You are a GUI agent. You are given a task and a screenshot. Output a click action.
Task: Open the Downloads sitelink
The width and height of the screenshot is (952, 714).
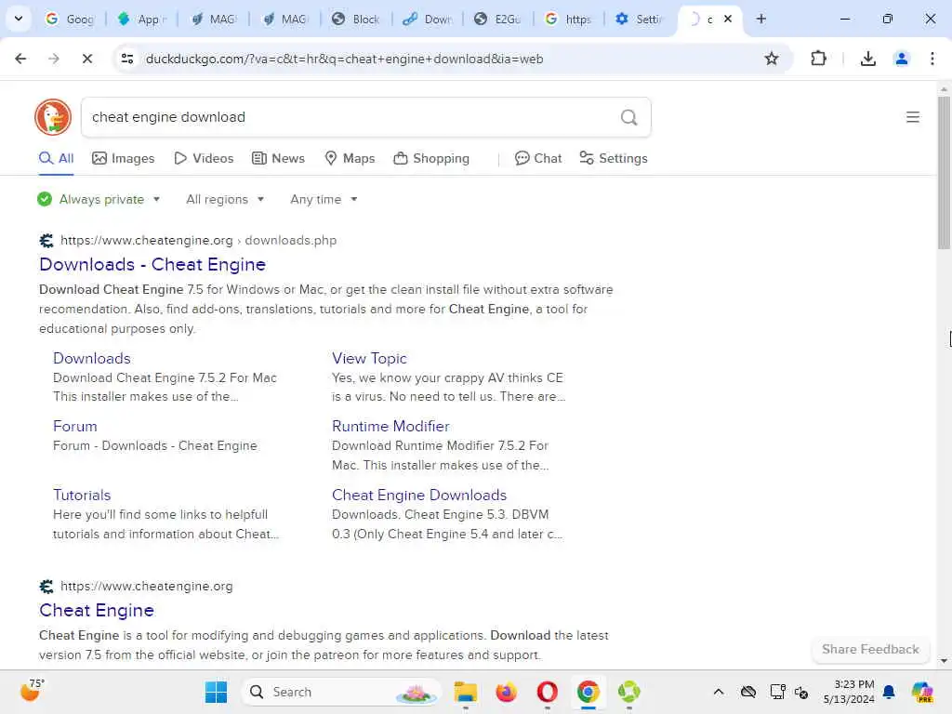92,358
